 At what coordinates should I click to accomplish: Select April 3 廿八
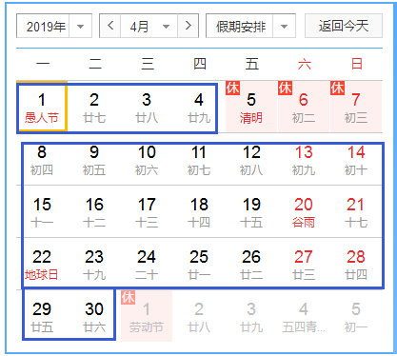click(x=147, y=107)
